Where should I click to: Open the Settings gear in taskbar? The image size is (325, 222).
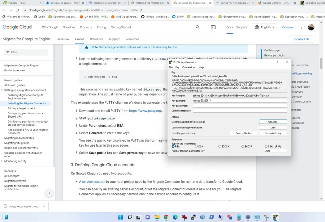(248, 217)
